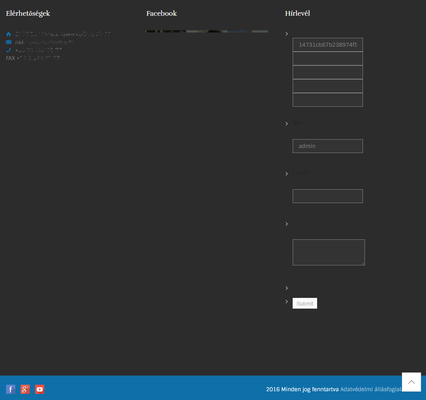Viewport: 426px width, 400px height.
Task: Click the Facebook column heading
Action: click(x=162, y=13)
